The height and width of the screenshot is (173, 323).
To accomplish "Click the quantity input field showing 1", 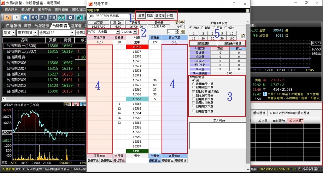I will [x=171, y=32].
